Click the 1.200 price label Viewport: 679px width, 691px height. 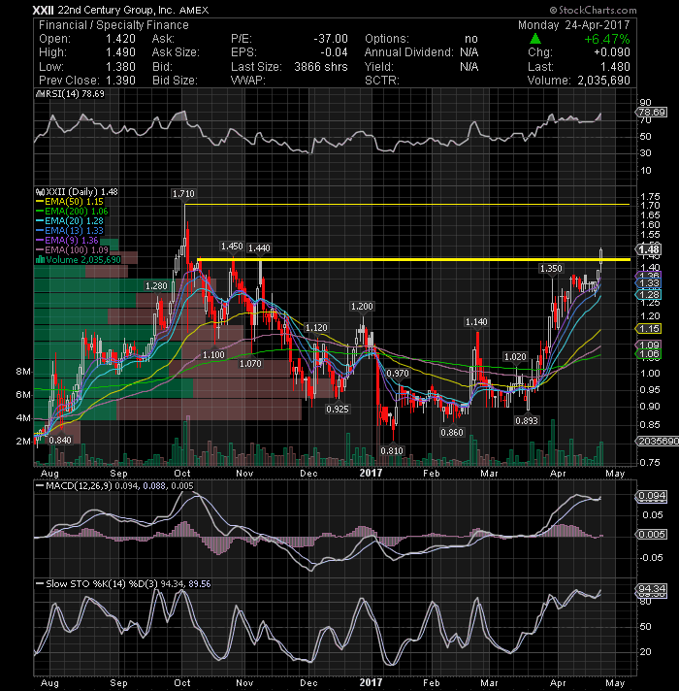coord(362,307)
